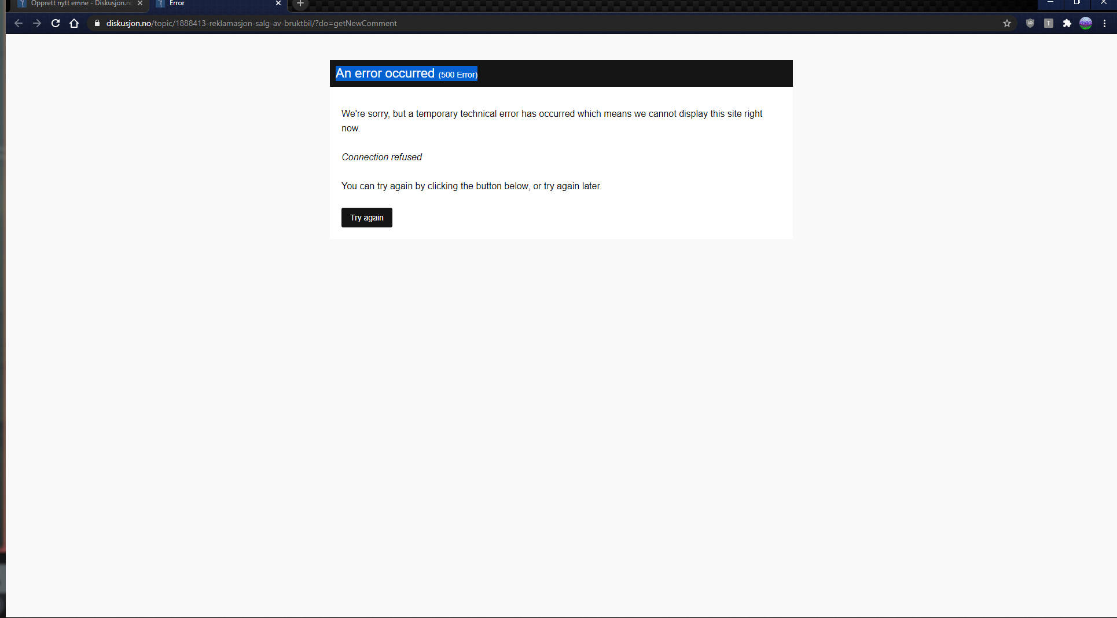View site security lock information
The image size is (1117, 618).
pyautogui.click(x=97, y=23)
